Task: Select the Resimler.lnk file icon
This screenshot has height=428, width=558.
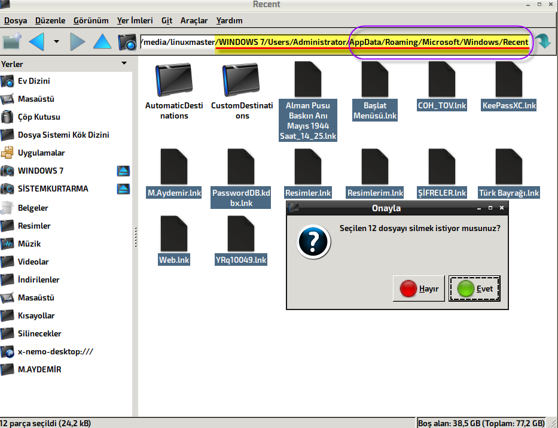Action: click(x=308, y=166)
